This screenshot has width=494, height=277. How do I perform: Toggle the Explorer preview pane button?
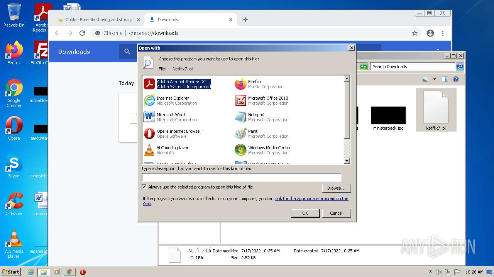click(x=445, y=79)
